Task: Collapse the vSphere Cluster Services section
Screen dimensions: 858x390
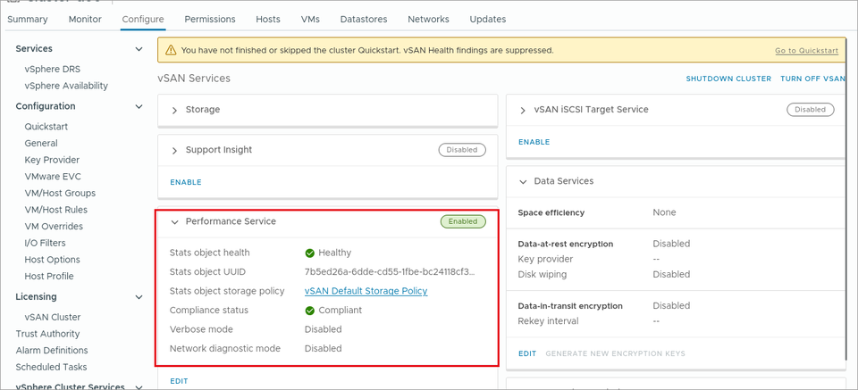Action: [x=139, y=386]
